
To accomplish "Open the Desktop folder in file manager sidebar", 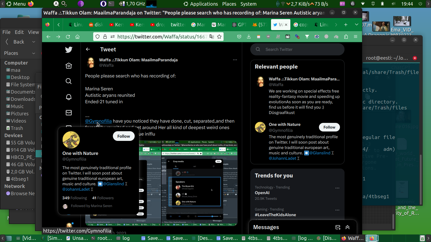I will (x=20, y=77).
